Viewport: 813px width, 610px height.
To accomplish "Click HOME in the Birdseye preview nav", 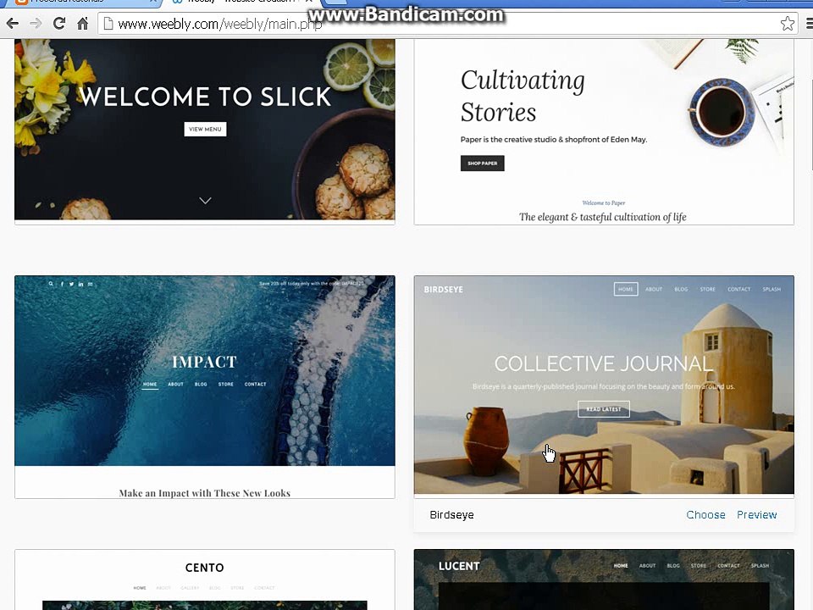I will pyautogui.click(x=626, y=289).
